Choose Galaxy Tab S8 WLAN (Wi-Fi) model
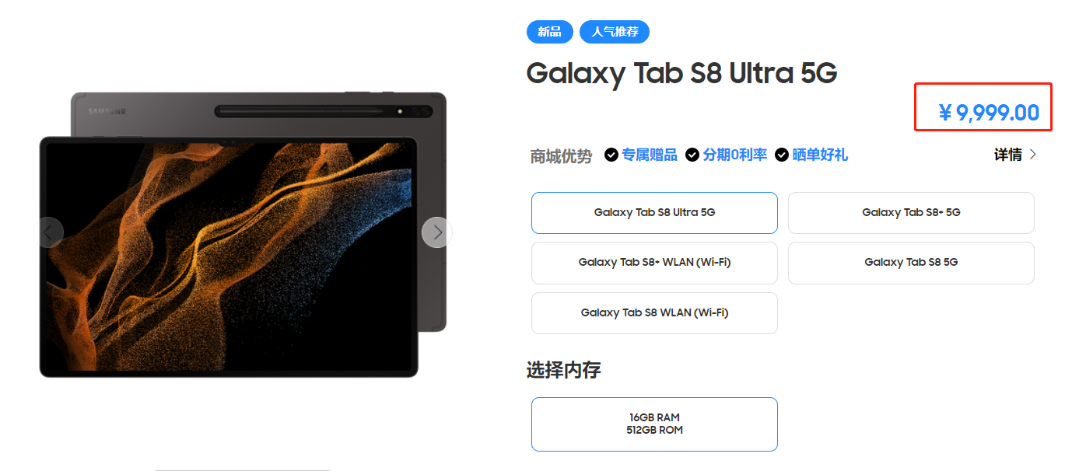The height and width of the screenshot is (471, 1065). (654, 313)
